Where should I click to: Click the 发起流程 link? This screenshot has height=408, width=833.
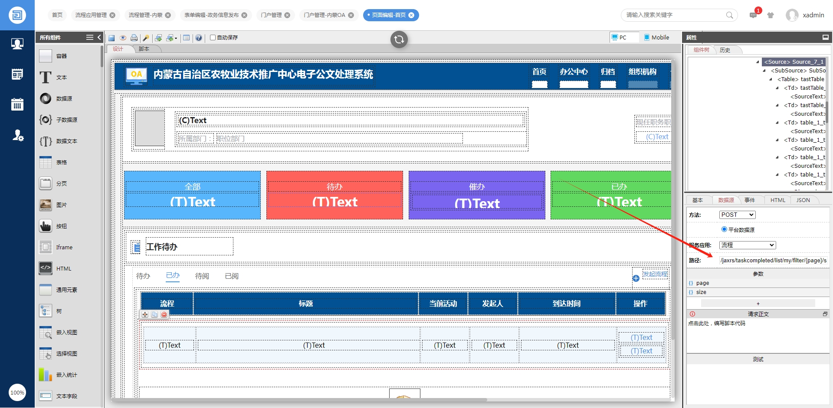click(x=655, y=274)
